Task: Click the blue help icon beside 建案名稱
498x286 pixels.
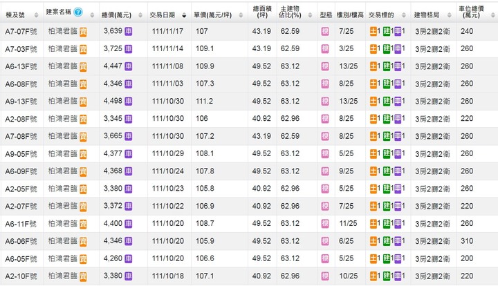Action: tap(77, 12)
